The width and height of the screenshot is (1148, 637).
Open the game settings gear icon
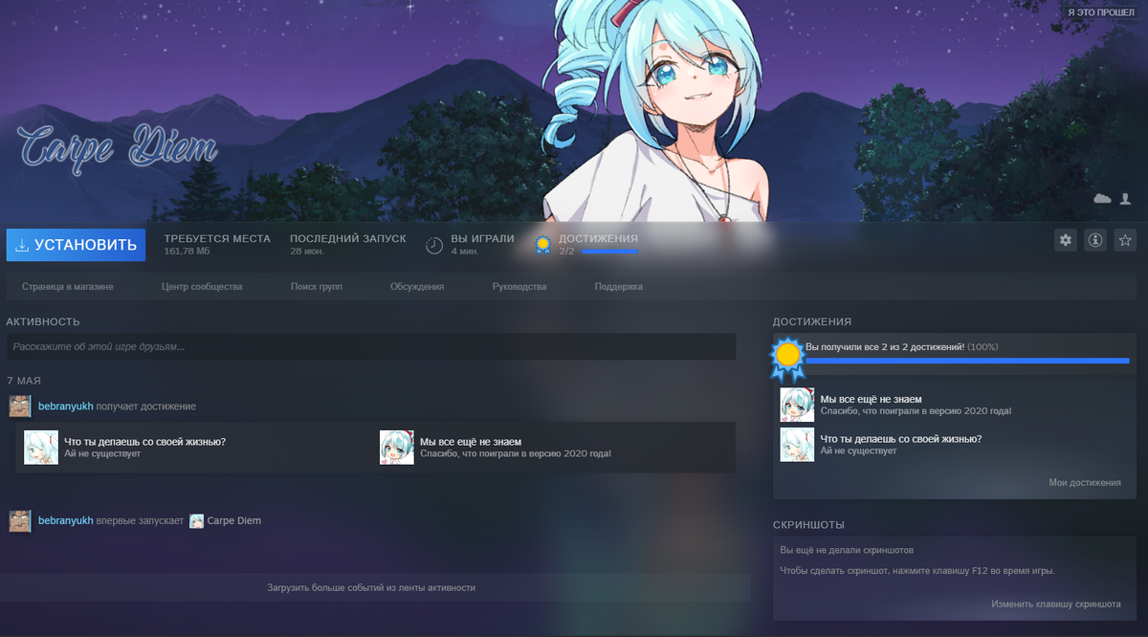click(x=1065, y=239)
